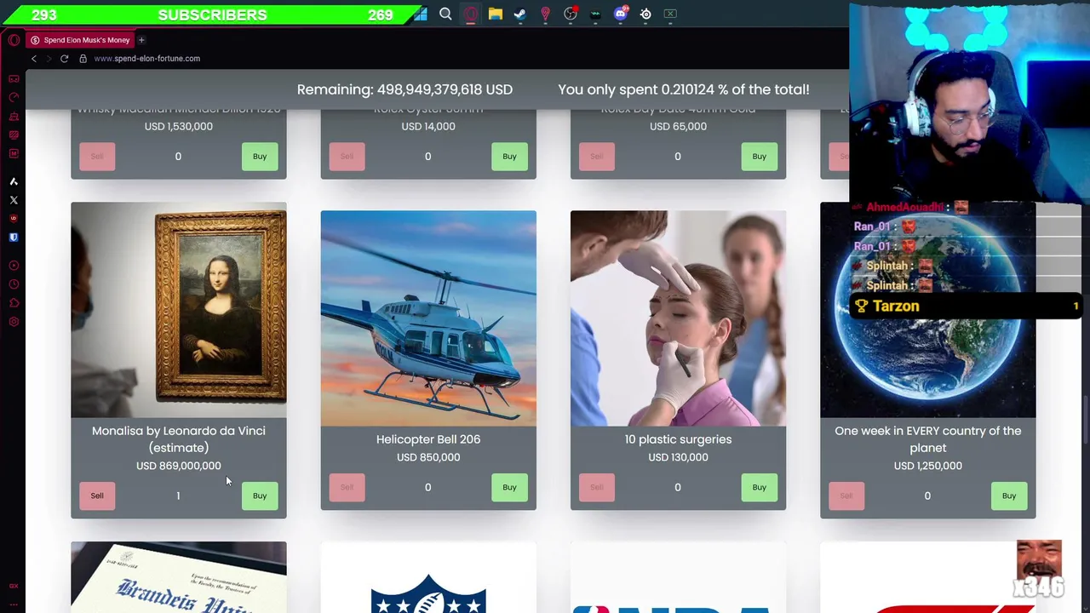Viewport: 1090px width, 613px height.
Task: Click Helicopter quantity field showing 0
Action: click(x=427, y=487)
